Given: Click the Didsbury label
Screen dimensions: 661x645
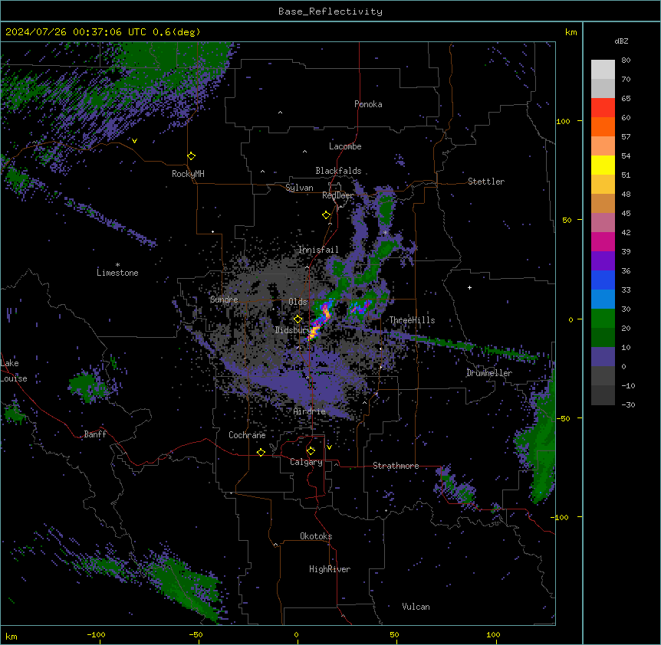Looking at the screenshot, I should (291, 330).
